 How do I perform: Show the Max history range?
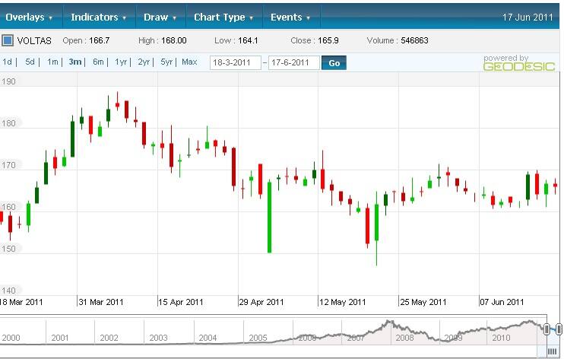coord(189,62)
